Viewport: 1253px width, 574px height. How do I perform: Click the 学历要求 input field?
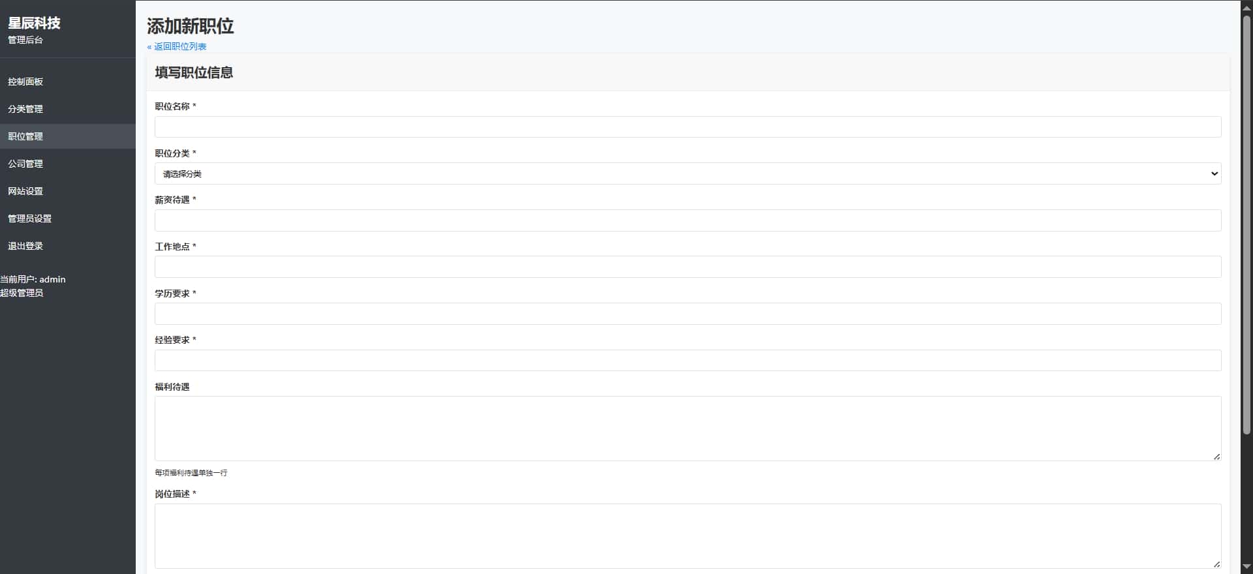pos(687,314)
